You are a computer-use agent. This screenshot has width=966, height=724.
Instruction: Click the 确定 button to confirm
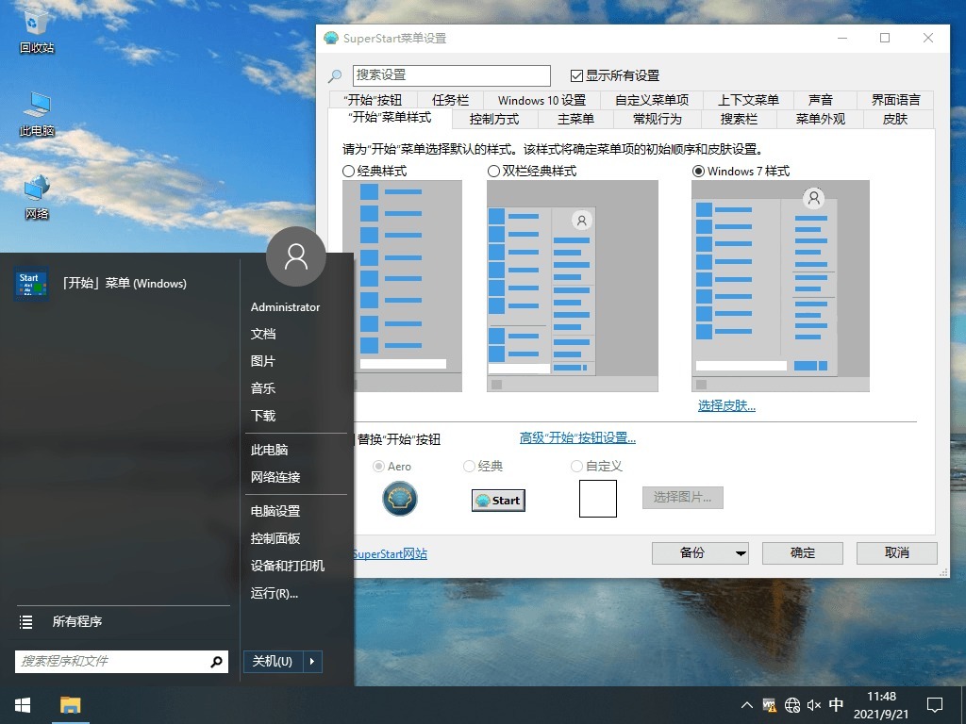[x=801, y=553]
